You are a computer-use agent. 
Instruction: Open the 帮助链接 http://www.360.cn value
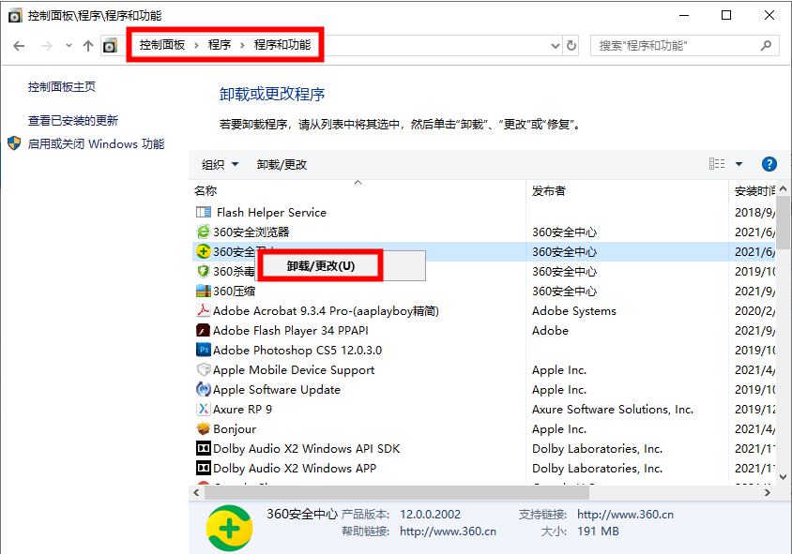point(448,532)
